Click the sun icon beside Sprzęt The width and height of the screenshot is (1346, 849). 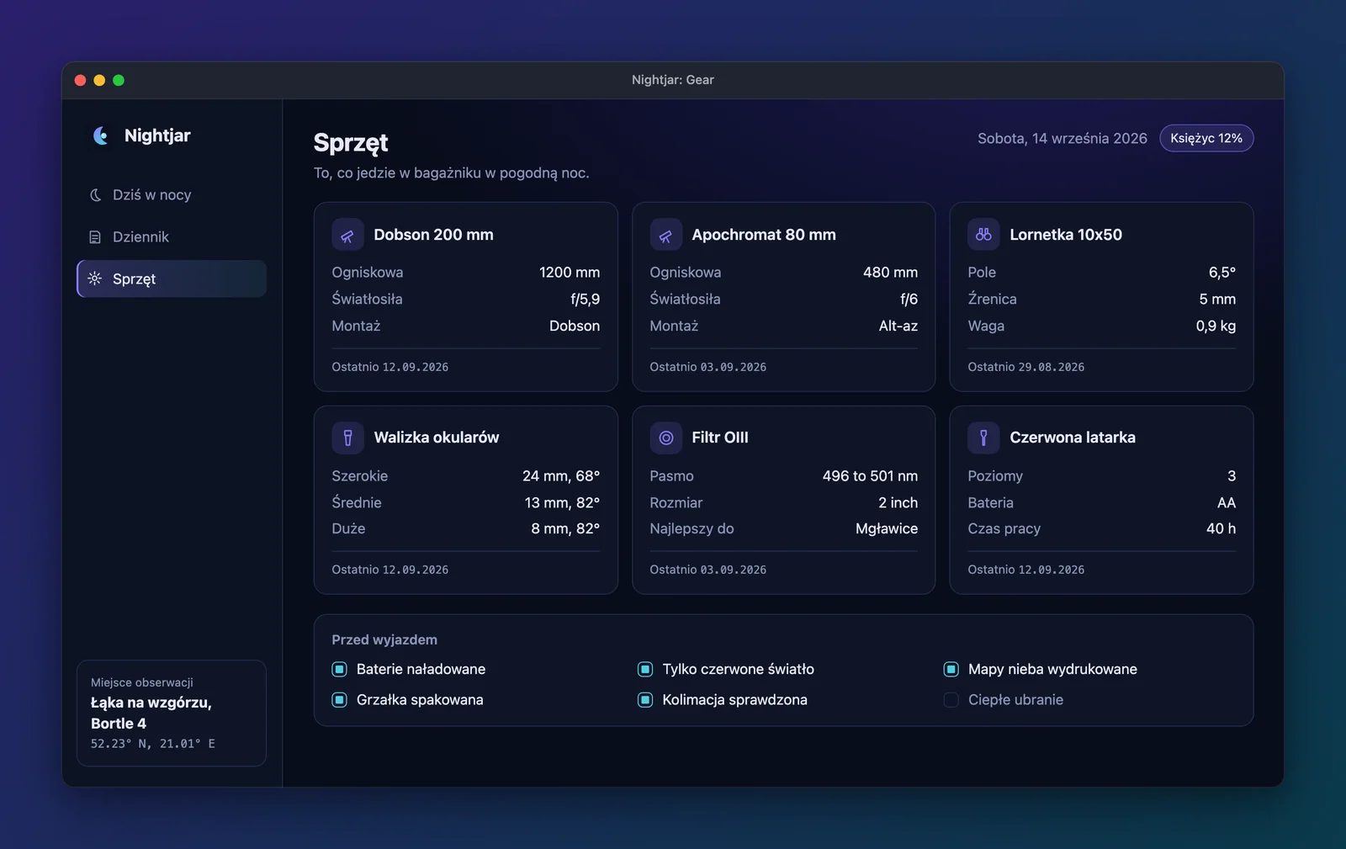tap(95, 279)
